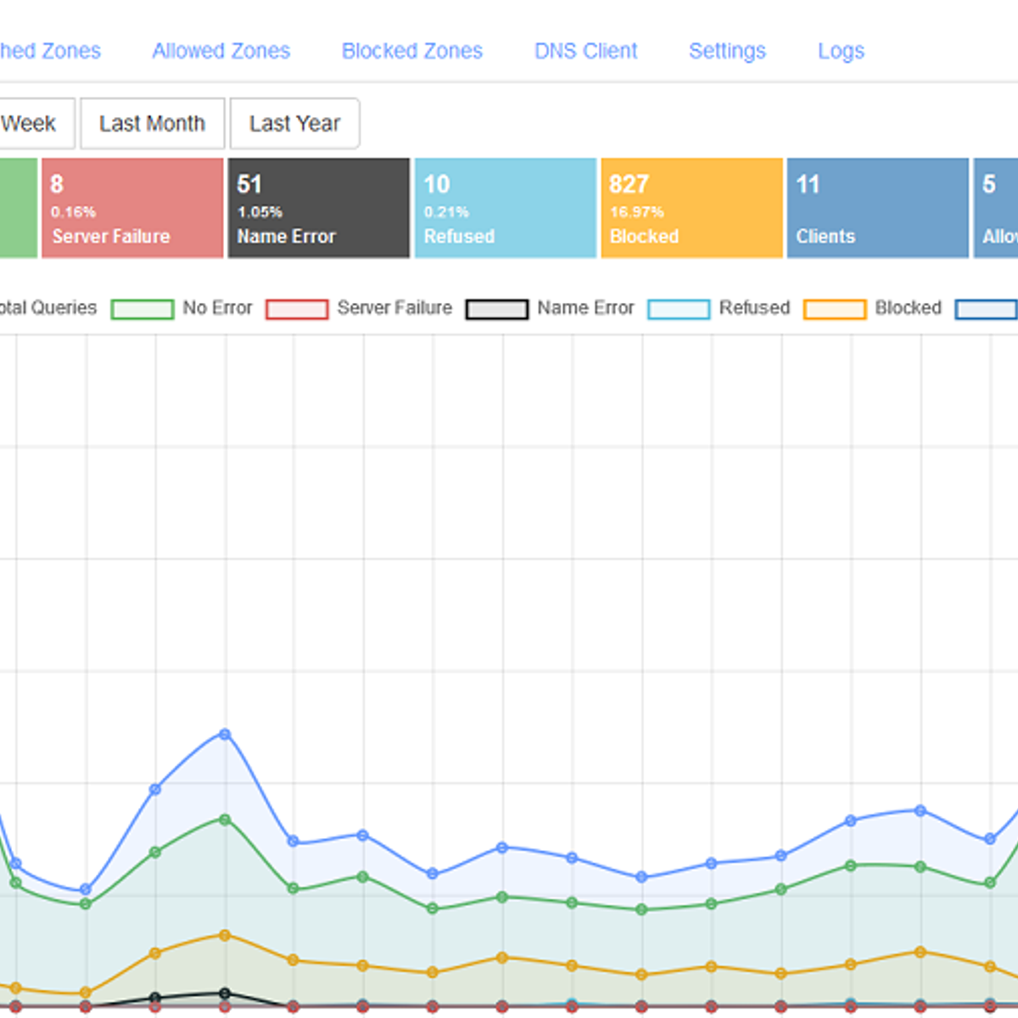This screenshot has height=1018, width=1018.
Task: Open the Logs tab
Action: (x=841, y=51)
